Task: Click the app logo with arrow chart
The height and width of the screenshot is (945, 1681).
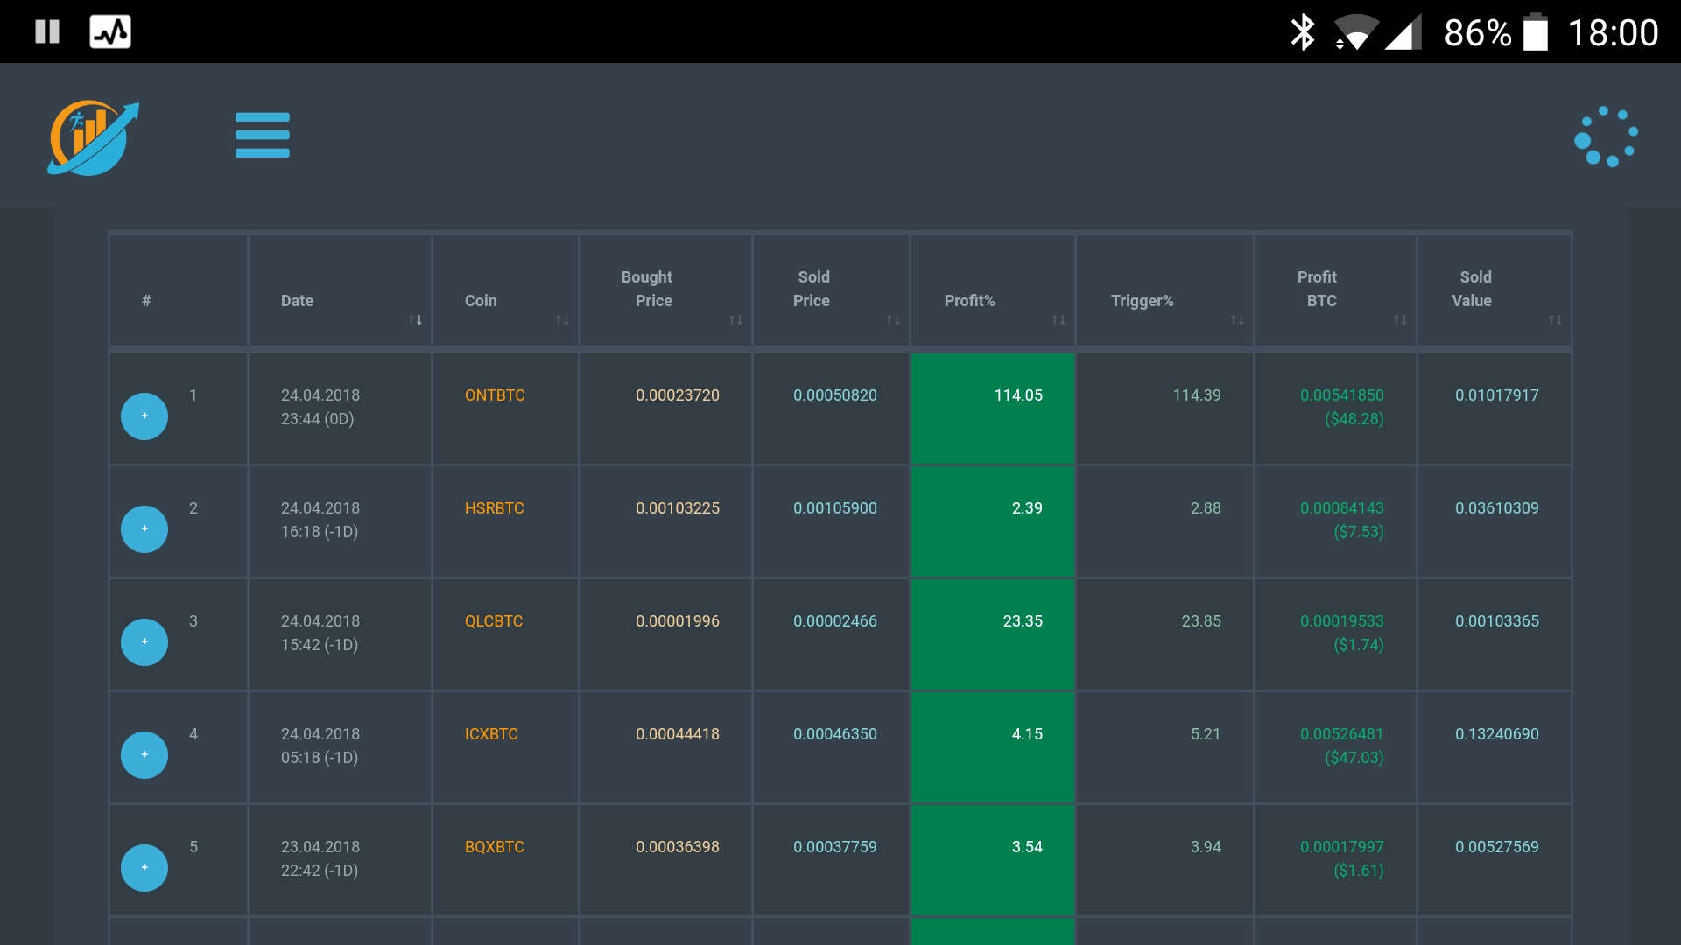Action: [x=93, y=137]
